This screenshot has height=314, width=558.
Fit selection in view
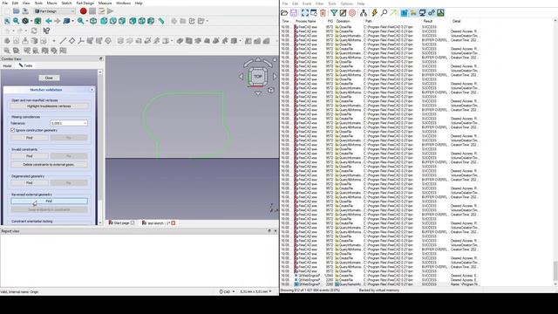coord(16,21)
